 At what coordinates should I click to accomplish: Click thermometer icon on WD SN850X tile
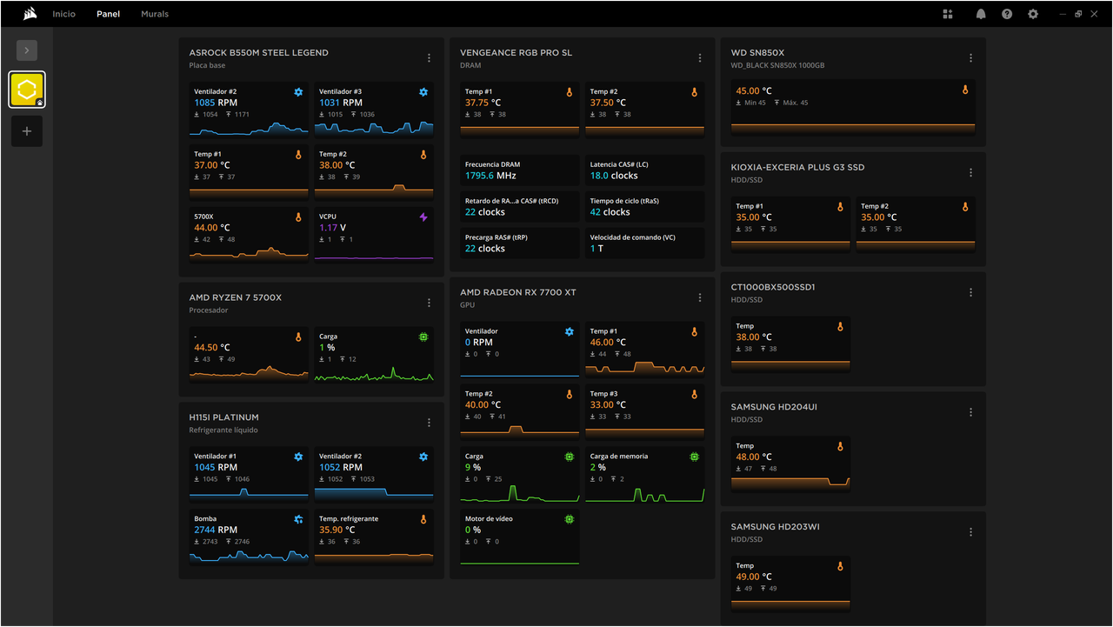pyautogui.click(x=965, y=90)
